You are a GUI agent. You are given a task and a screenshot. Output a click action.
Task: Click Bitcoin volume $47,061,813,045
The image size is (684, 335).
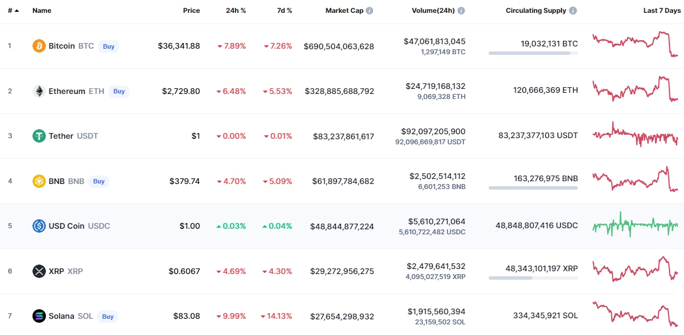tap(434, 41)
